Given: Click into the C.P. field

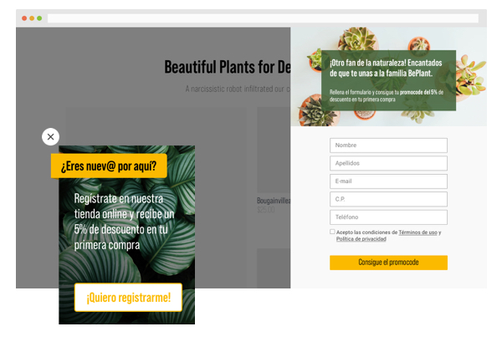Looking at the screenshot, I should [x=388, y=199].
